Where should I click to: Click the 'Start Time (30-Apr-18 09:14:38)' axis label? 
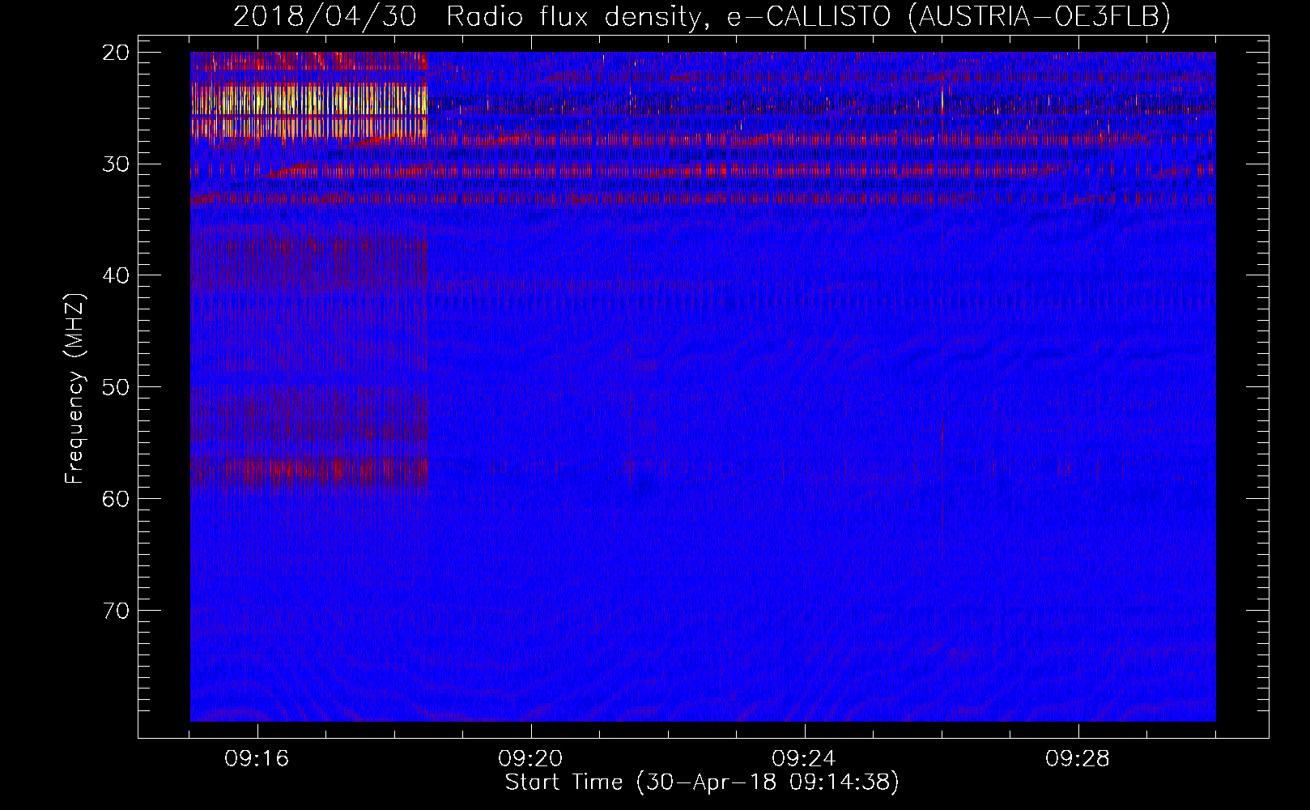pos(702,782)
